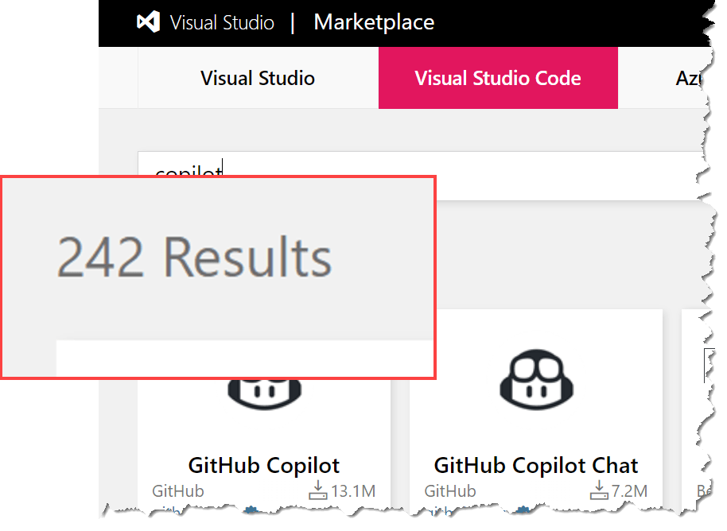Click the 7.2M download icon
Image resolution: width=727 pixels, height=531 pixels.
click(x=599, y=490)
